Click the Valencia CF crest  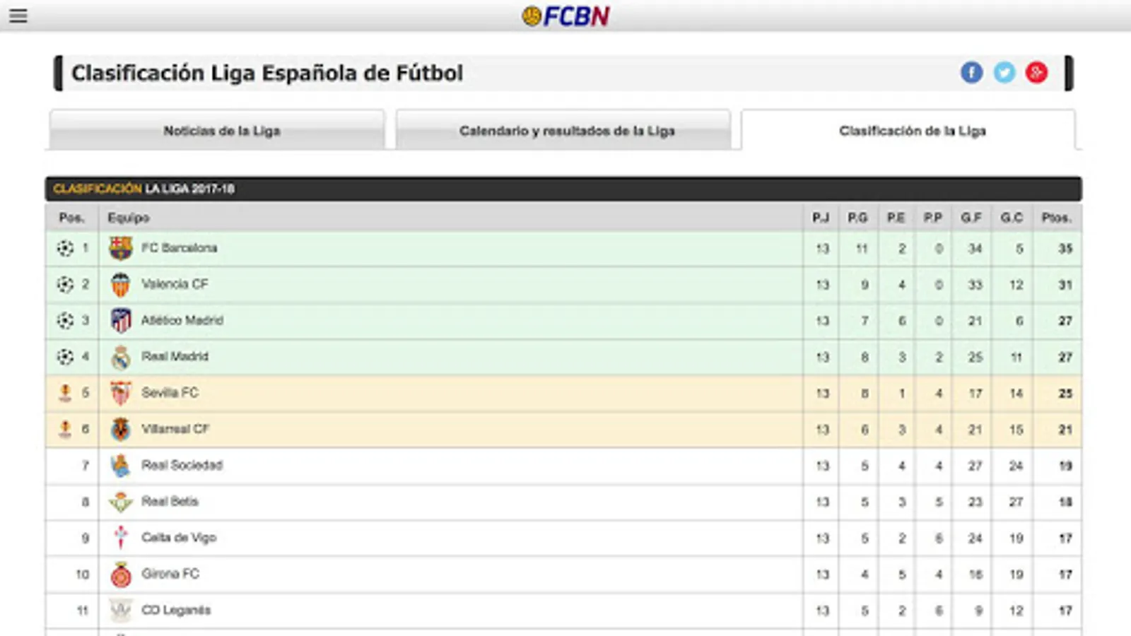(x=121, y=284)
